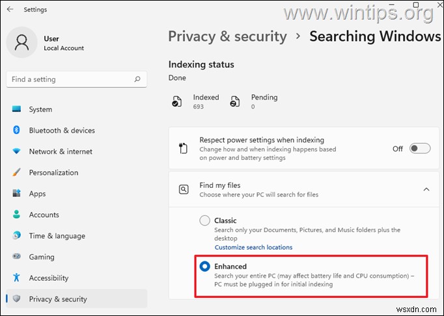444x316 pixels.
Task: Click the Bluetooth & devices icon
Action: click(16, 130)
